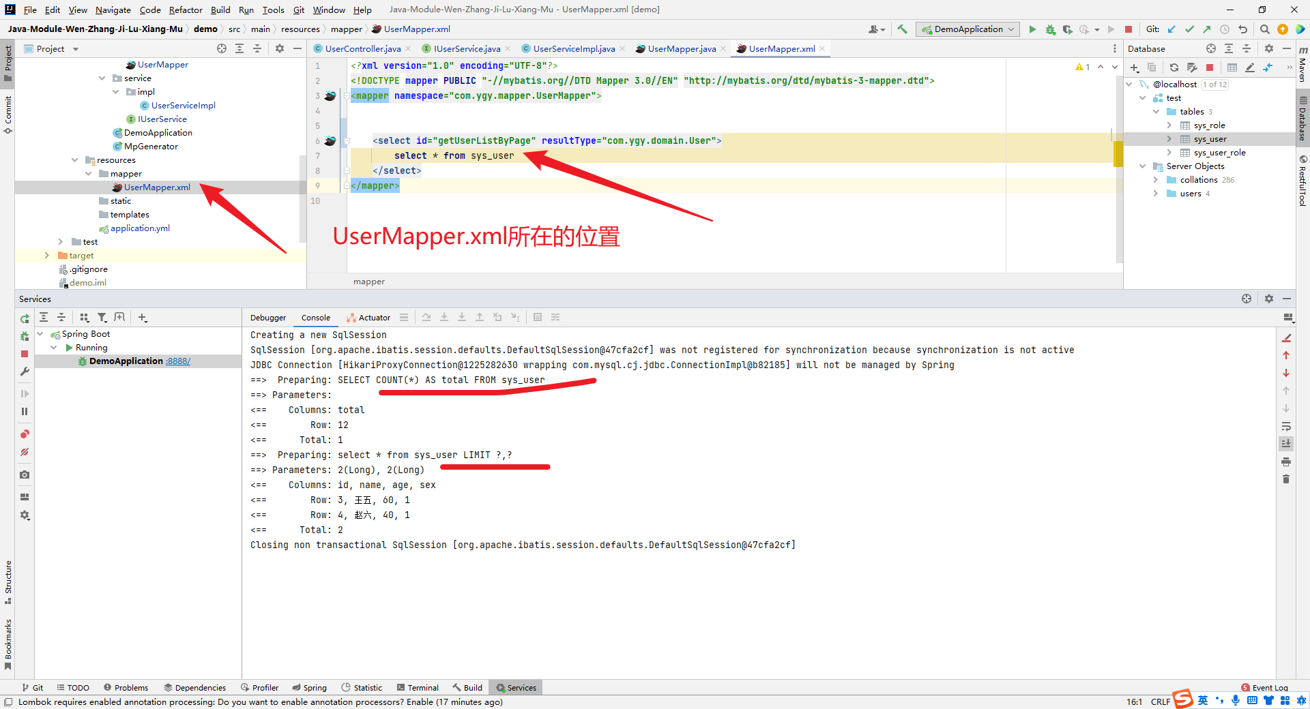Toggle mute breakpoints in Services toolbar
The height and width of the screenshot is (709, 1310).
pyautogui.click(x=25, y=452)
